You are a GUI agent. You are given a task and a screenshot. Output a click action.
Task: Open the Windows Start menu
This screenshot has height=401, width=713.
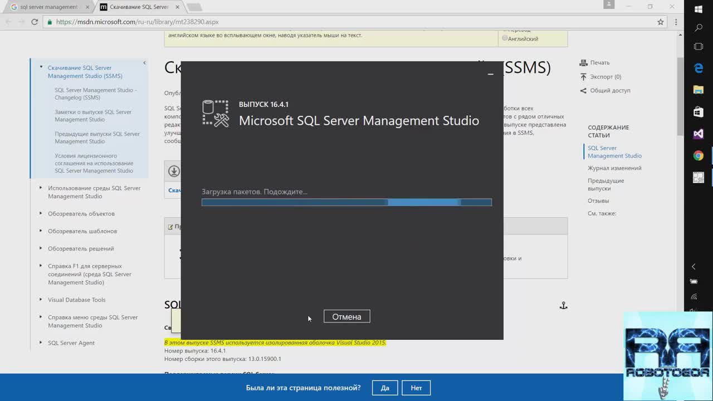click(x=699, y=9)
